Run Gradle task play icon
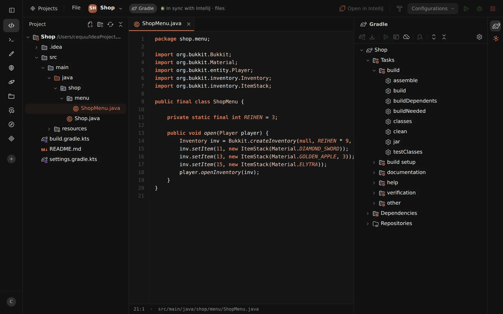The image size is (503, 314). point(386,37)
